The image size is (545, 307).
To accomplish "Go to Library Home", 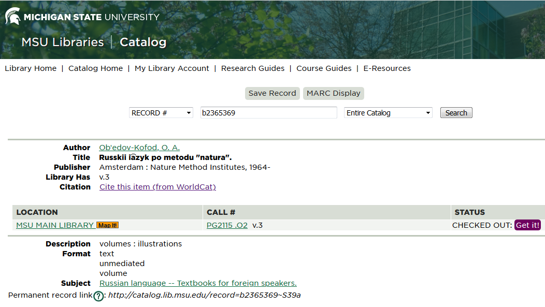I will (31, 68).
